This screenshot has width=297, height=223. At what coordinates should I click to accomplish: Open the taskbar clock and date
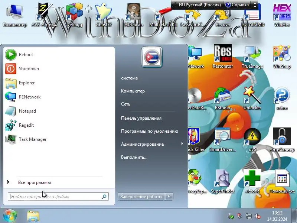coord(277,216)
